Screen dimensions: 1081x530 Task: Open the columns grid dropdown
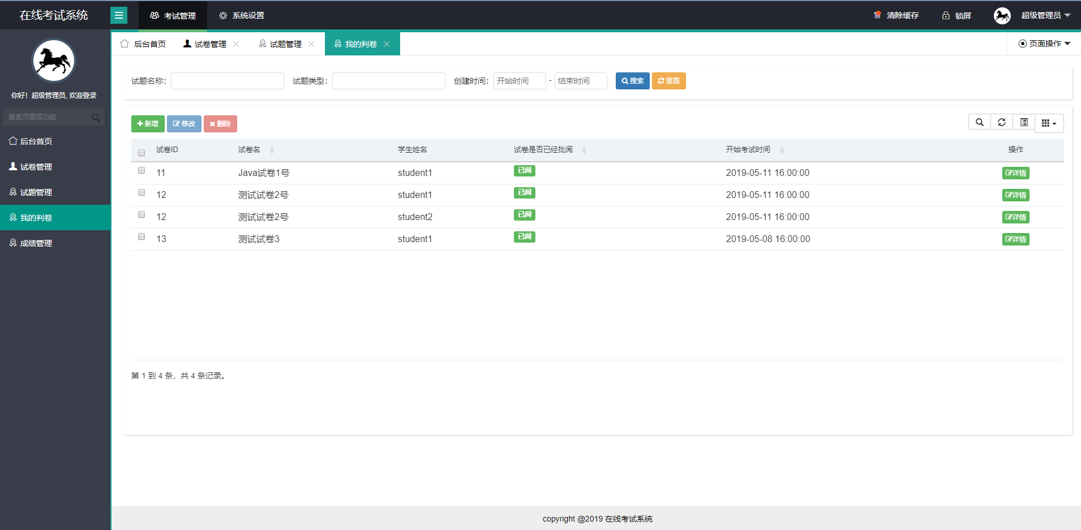click(x=1049, y=123)
